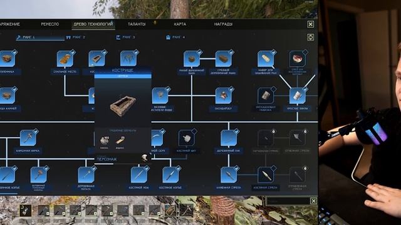Click the reset tech tree refresh icon

click(310, 37)
